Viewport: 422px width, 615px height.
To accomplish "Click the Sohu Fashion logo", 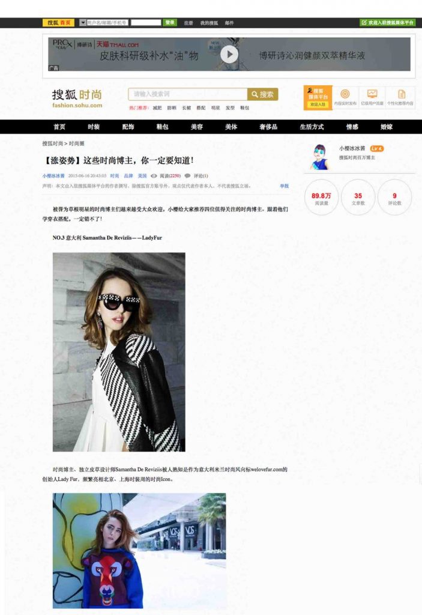I will 77,98.
